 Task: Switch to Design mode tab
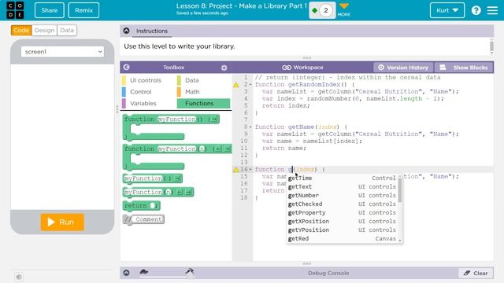44,30
